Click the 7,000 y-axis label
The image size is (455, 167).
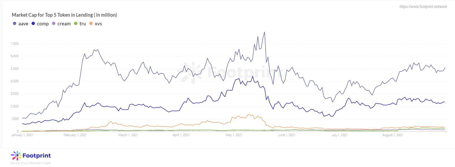click(x=15, y=44)
